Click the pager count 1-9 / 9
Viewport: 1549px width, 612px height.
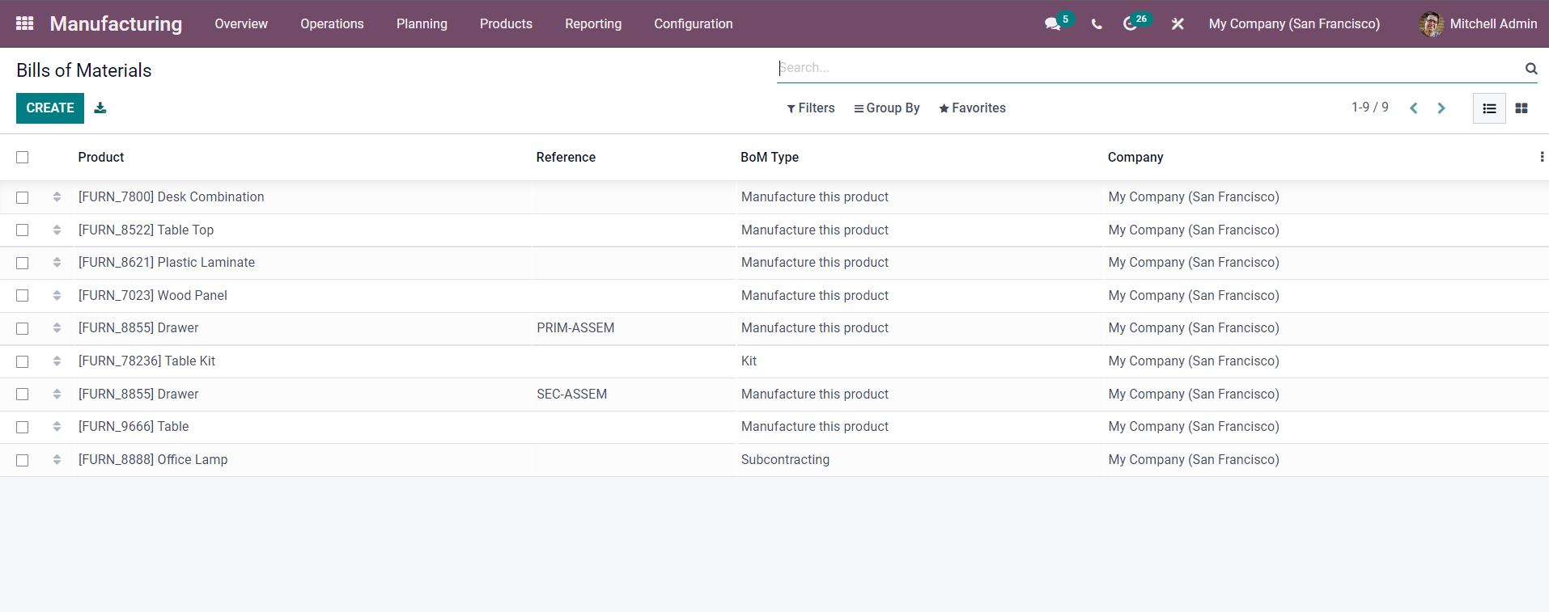pos(1369,108)
